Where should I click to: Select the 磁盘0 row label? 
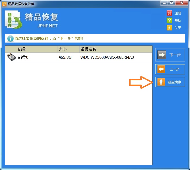point(23,57)
